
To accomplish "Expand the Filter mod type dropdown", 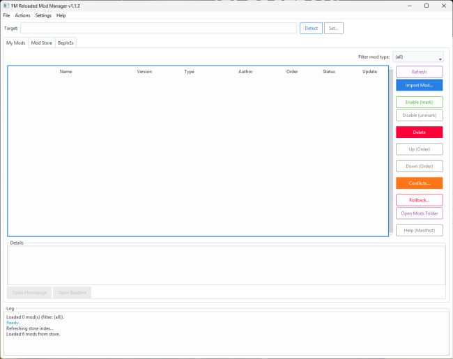I will [x=418, y=57].
